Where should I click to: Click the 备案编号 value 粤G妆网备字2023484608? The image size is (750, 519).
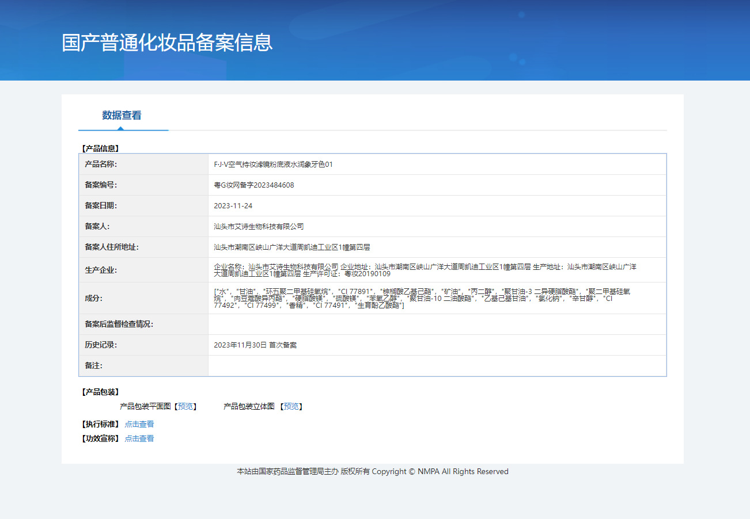coord(254,185)
